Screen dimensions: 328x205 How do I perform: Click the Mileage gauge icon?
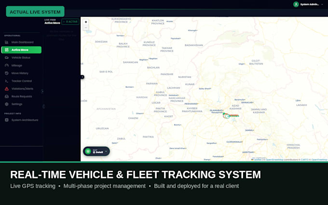7,66
